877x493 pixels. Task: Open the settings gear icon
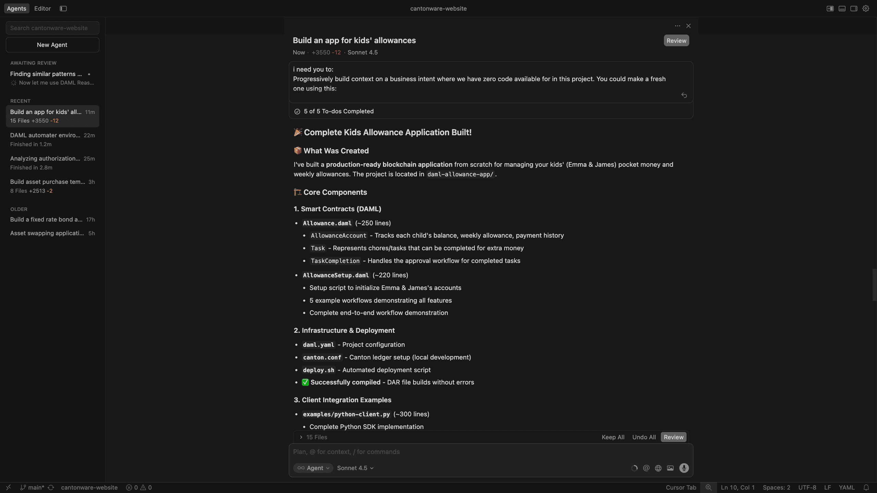pos(866,9)
